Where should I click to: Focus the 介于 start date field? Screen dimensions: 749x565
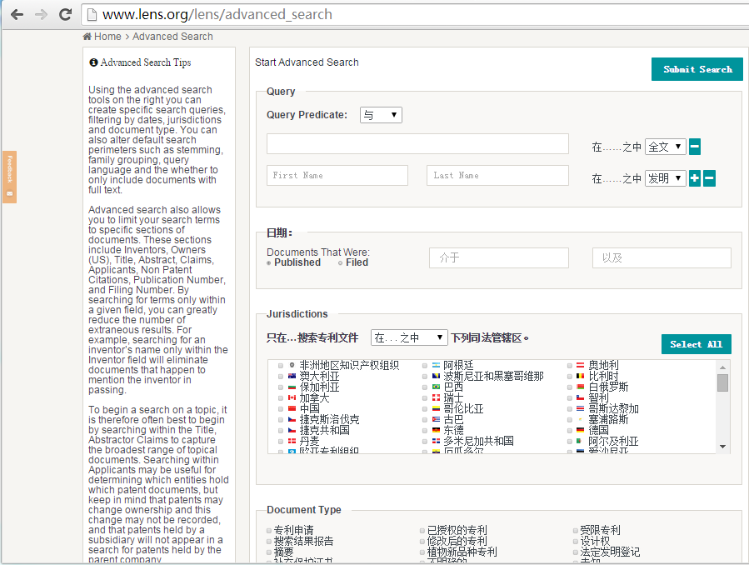coord(499,257)
